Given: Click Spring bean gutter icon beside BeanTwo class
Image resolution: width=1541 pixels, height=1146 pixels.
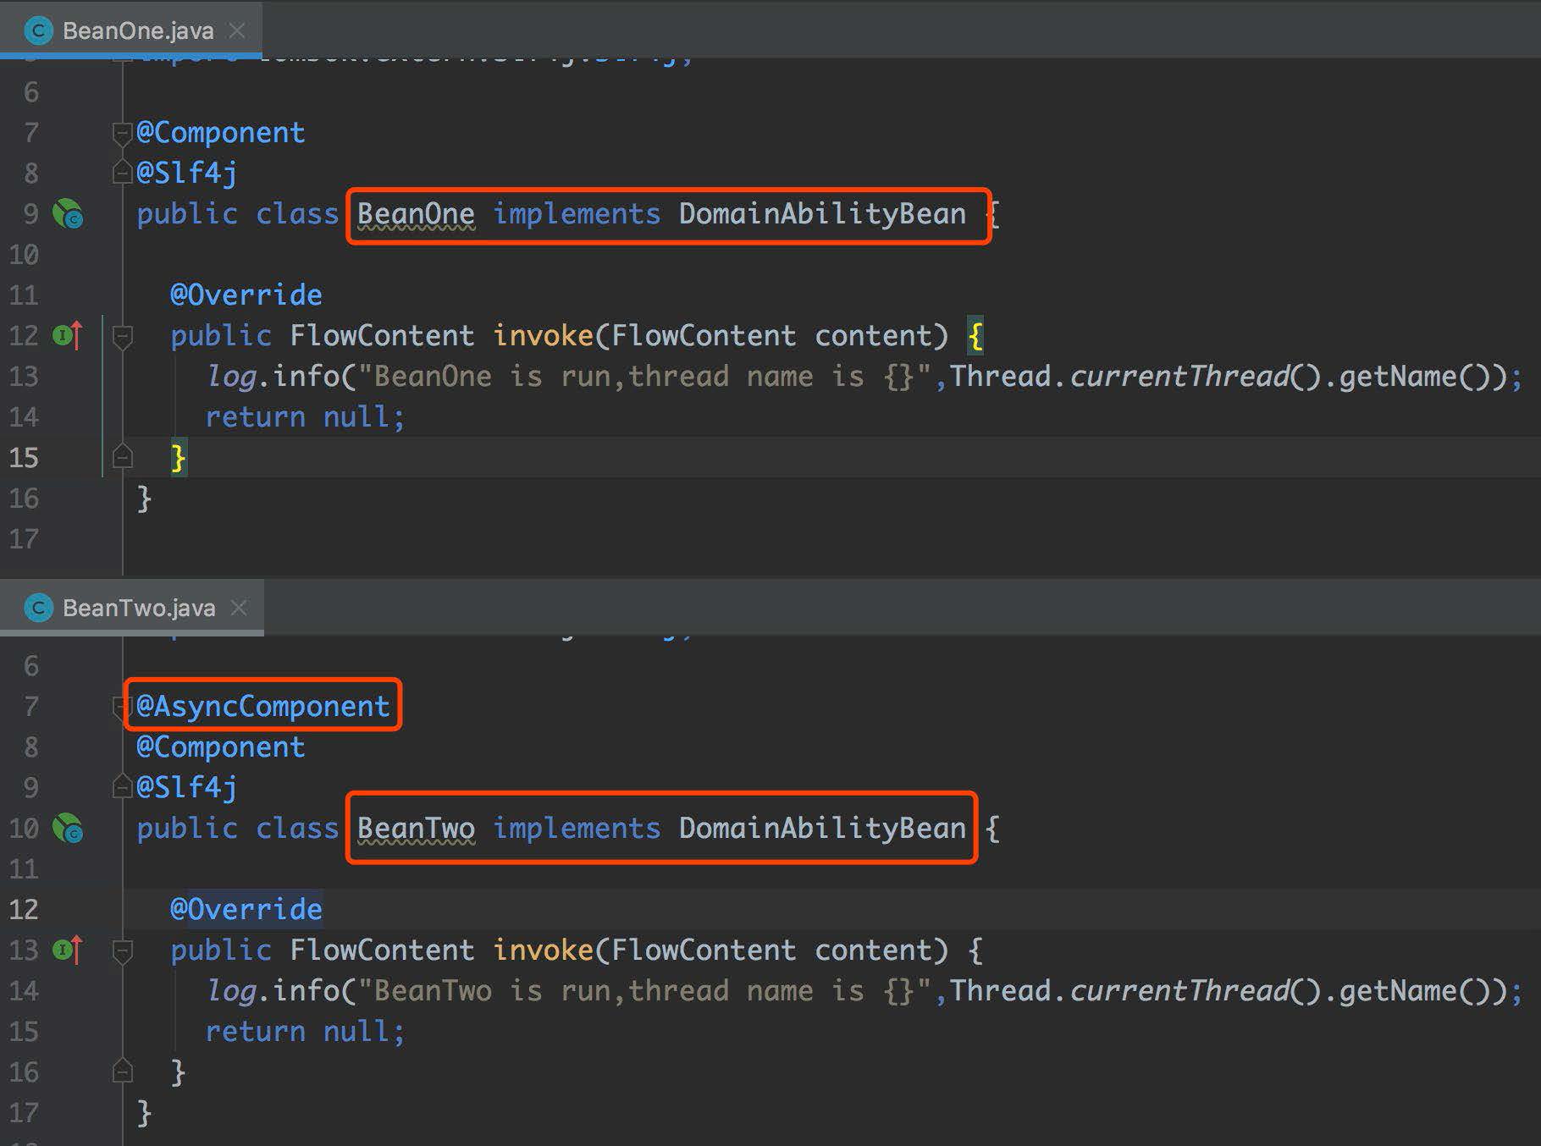Looking at the screenshot, I should tap(68, 828).
